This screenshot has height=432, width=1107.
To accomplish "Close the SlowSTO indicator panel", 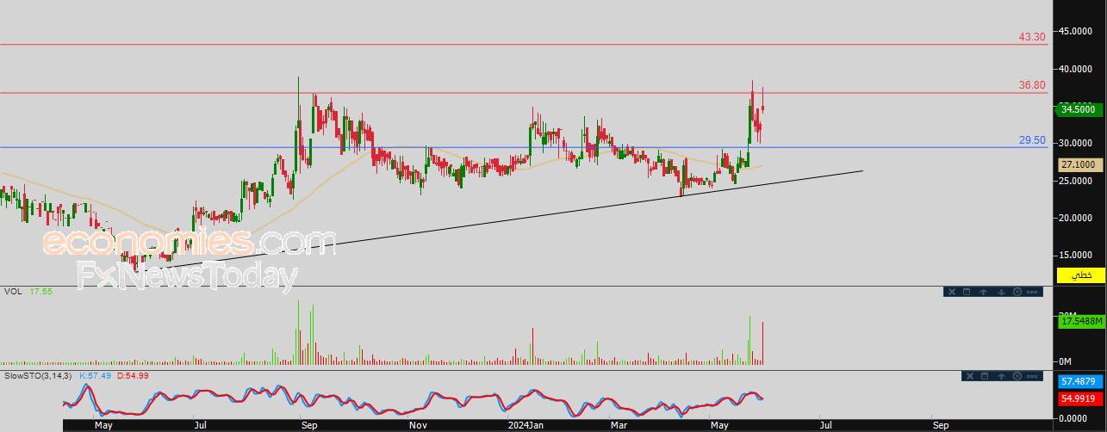I will pyautogui.click(x=968, y=376).
